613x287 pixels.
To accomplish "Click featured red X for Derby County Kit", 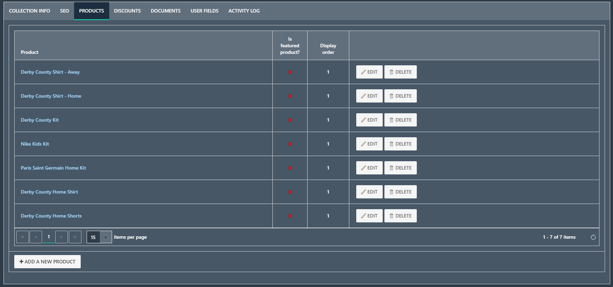I will click(x=290, y=120).
